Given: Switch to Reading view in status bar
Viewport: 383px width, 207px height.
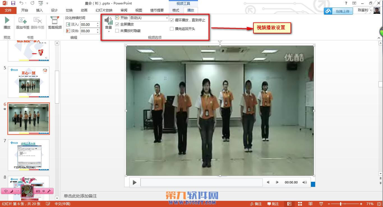Looking at the screenshot, I should (311, 204).
